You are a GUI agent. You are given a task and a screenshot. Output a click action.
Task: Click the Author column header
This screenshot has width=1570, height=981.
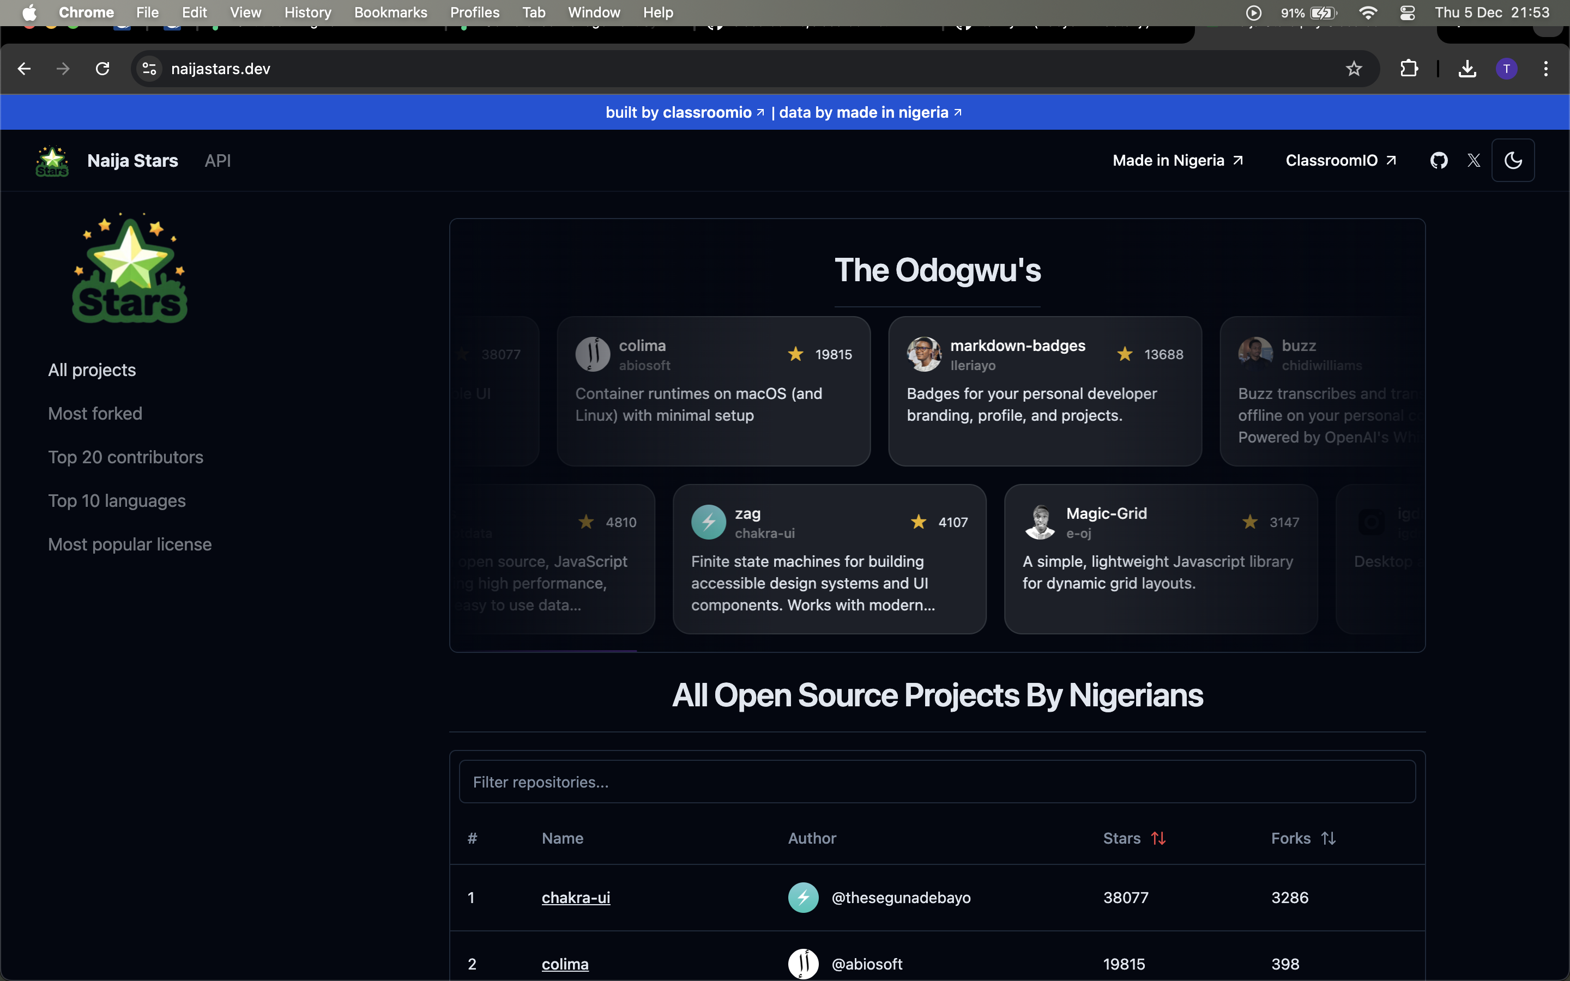(x=812, y=838)
